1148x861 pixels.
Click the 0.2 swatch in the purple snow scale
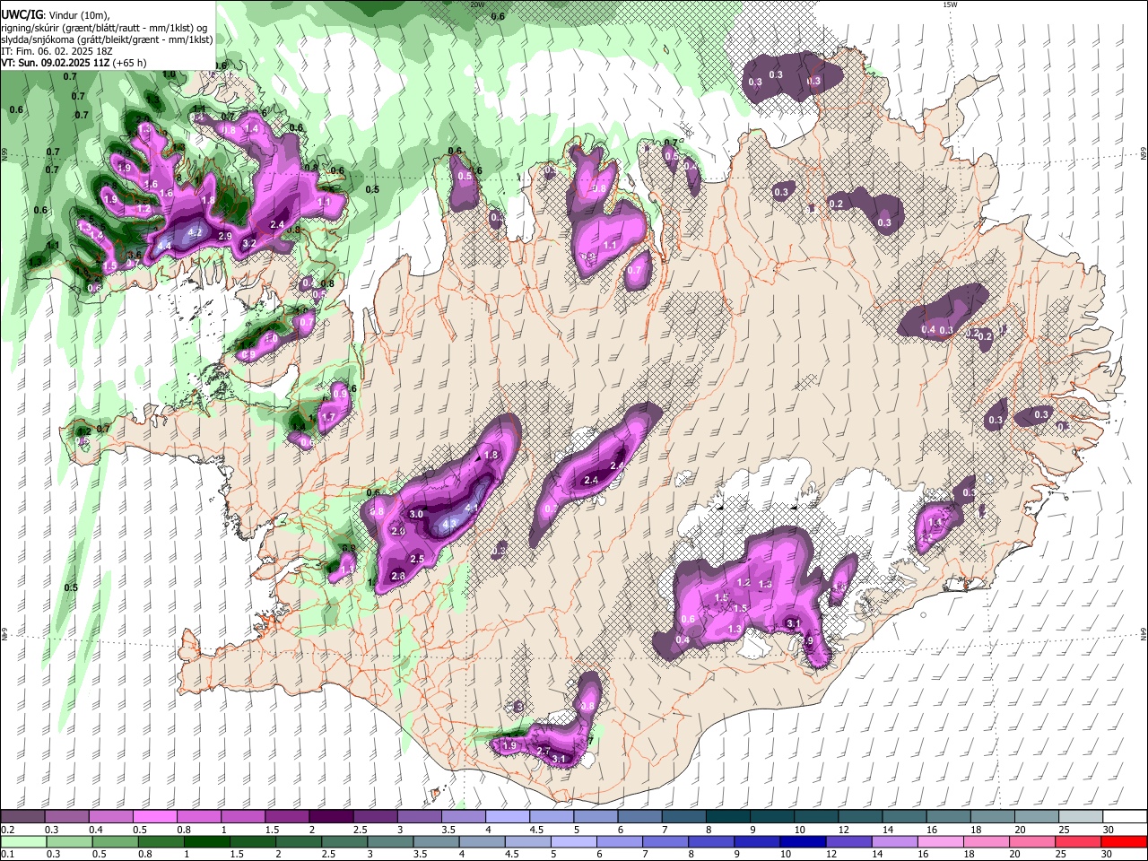(x=22, y=817)
